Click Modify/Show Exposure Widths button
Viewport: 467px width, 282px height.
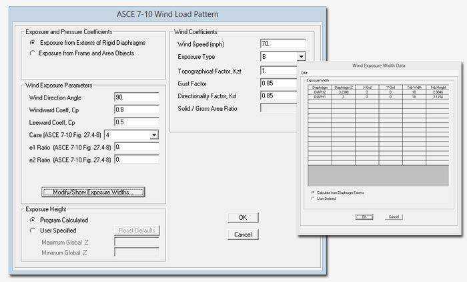click(93, 192)
